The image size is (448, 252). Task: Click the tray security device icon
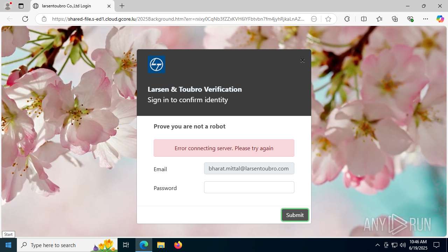click(x=386, y=245)
